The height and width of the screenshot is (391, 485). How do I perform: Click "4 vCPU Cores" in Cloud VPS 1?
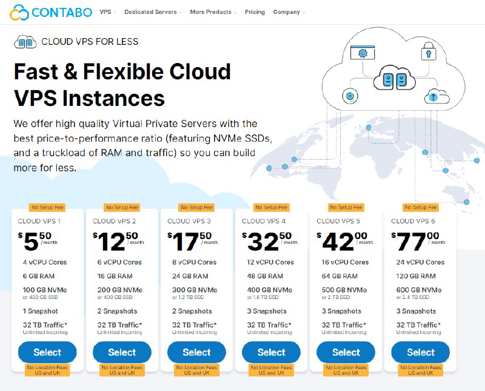click(45, 262)
